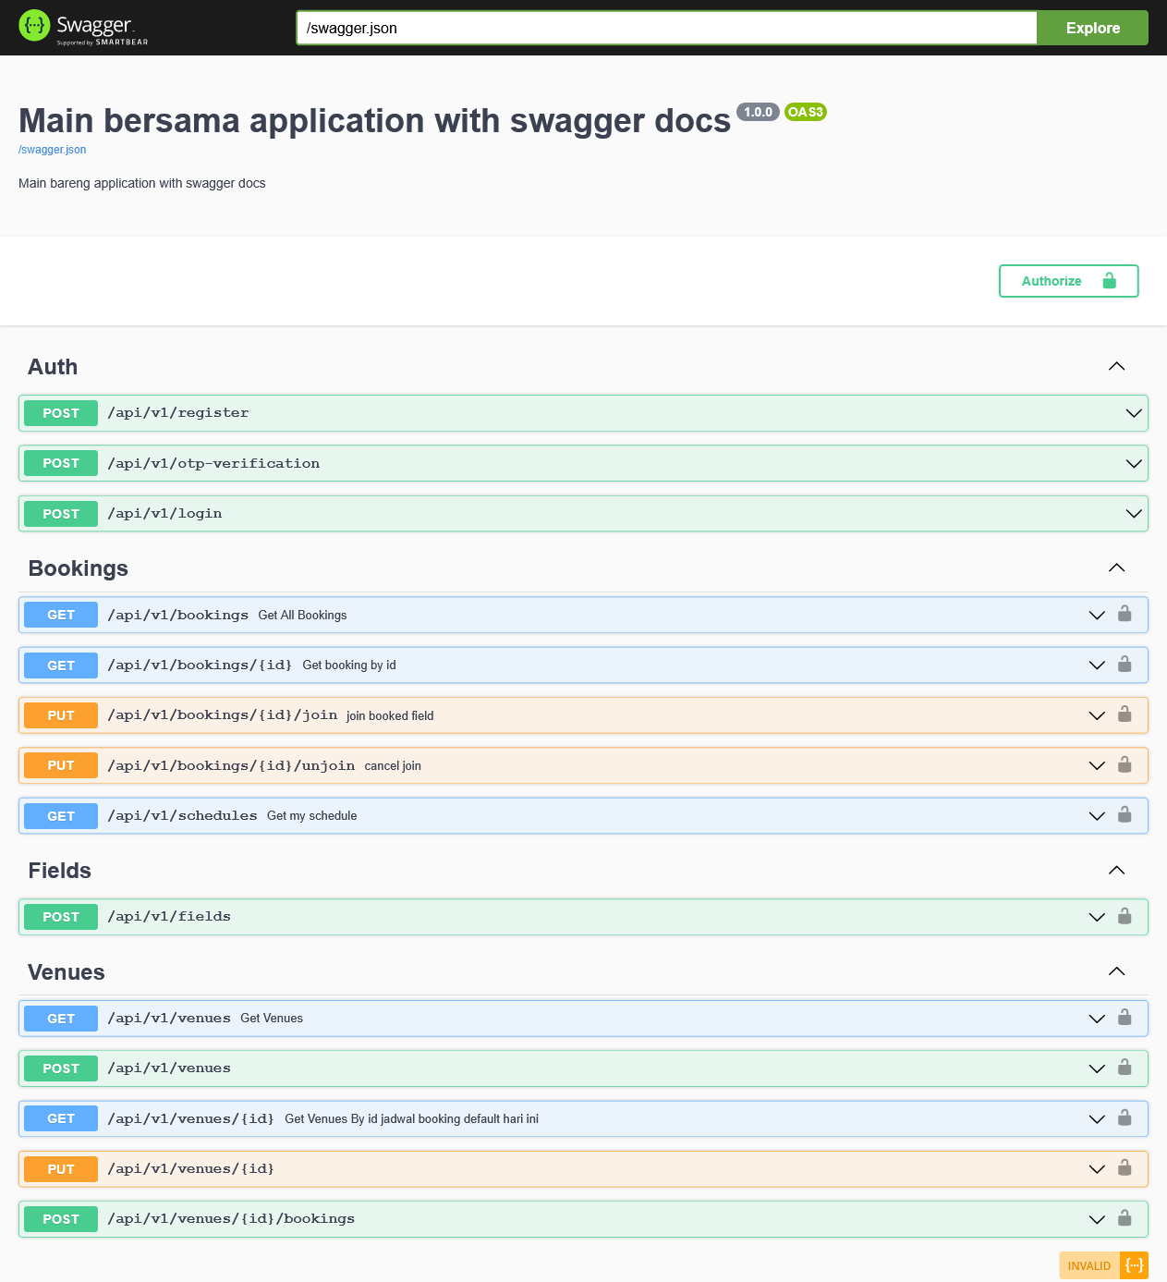Click lock icon on POST /api/v1/fields

1124,916
